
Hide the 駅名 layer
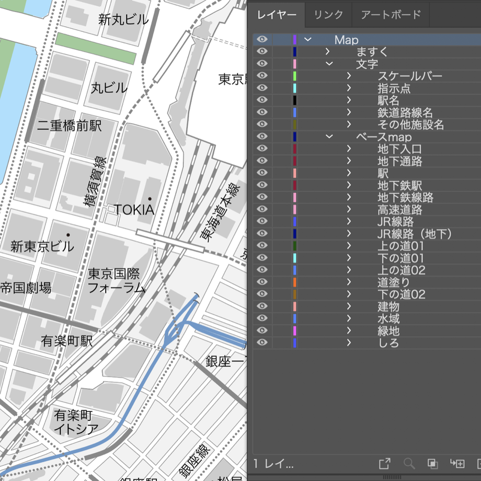262,100
